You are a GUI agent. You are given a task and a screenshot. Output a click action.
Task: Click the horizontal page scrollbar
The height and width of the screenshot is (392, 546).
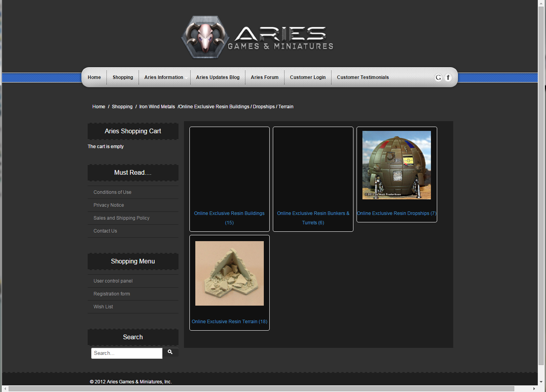pos(261,388)
